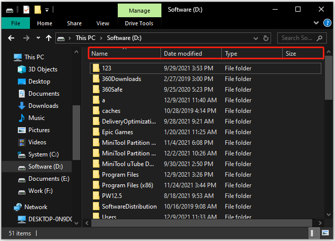This screenshot has width=335, height=241.
Task: Click the Forward navigation arrow
Action: [26, 38]
